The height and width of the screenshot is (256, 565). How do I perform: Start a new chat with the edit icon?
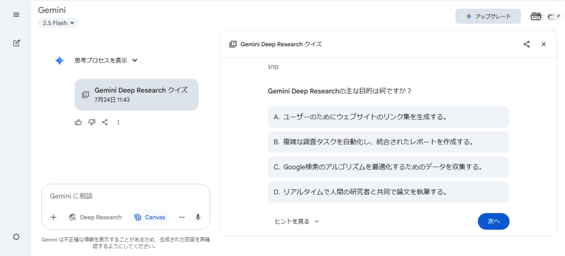[x=17, y=43]
